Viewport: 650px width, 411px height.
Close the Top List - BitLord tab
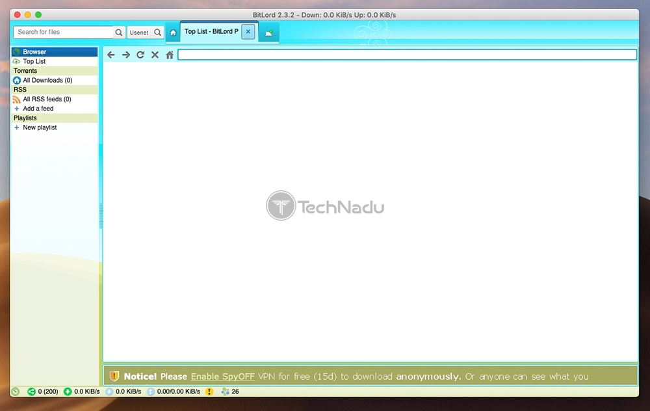[248, 31]
